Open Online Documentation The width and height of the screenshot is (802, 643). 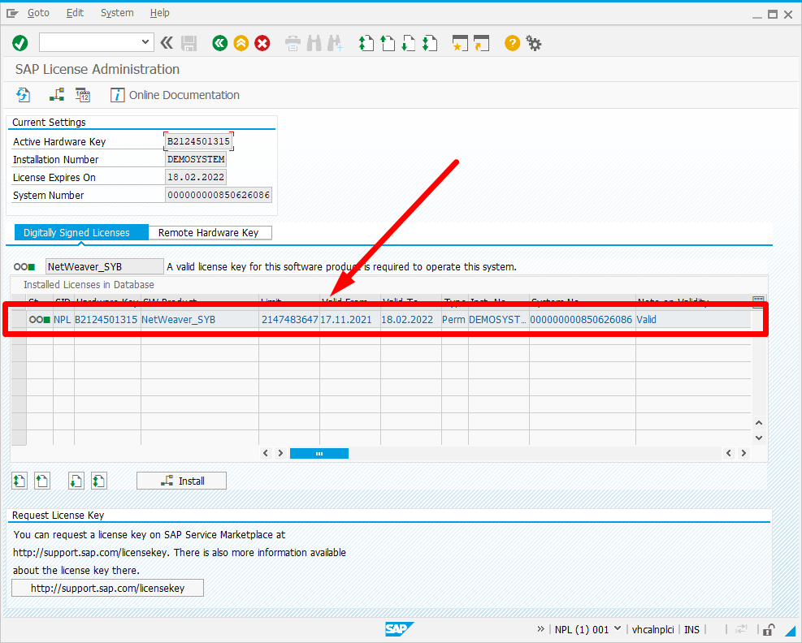176,95
